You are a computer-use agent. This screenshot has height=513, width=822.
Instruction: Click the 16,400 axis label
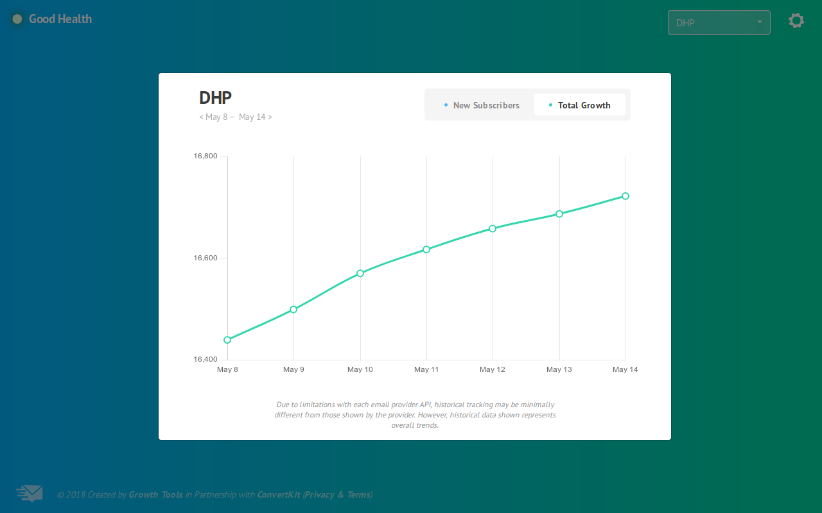point(205,360)
